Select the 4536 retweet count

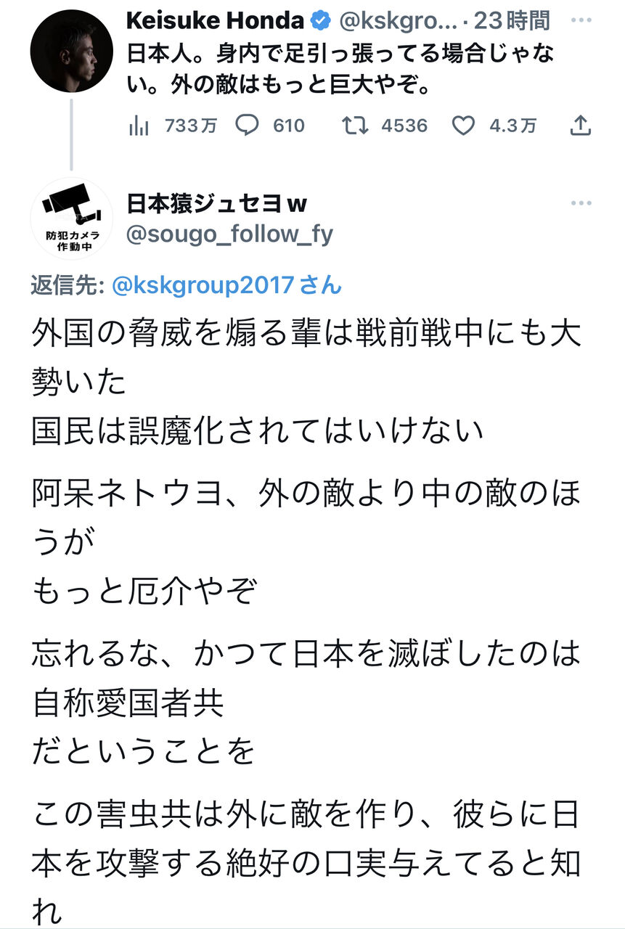404,126
